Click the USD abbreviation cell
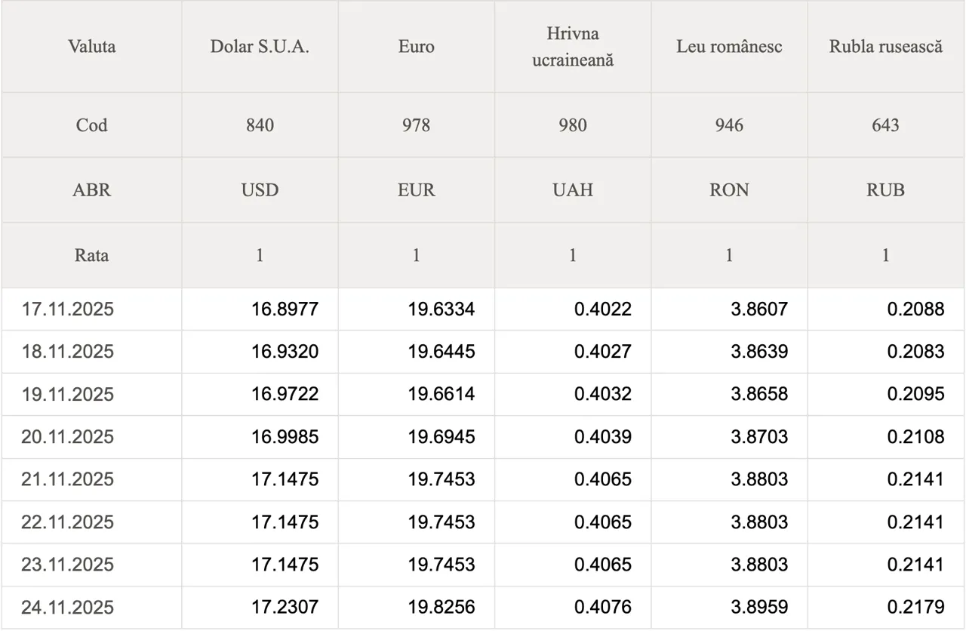 [260, 190]
